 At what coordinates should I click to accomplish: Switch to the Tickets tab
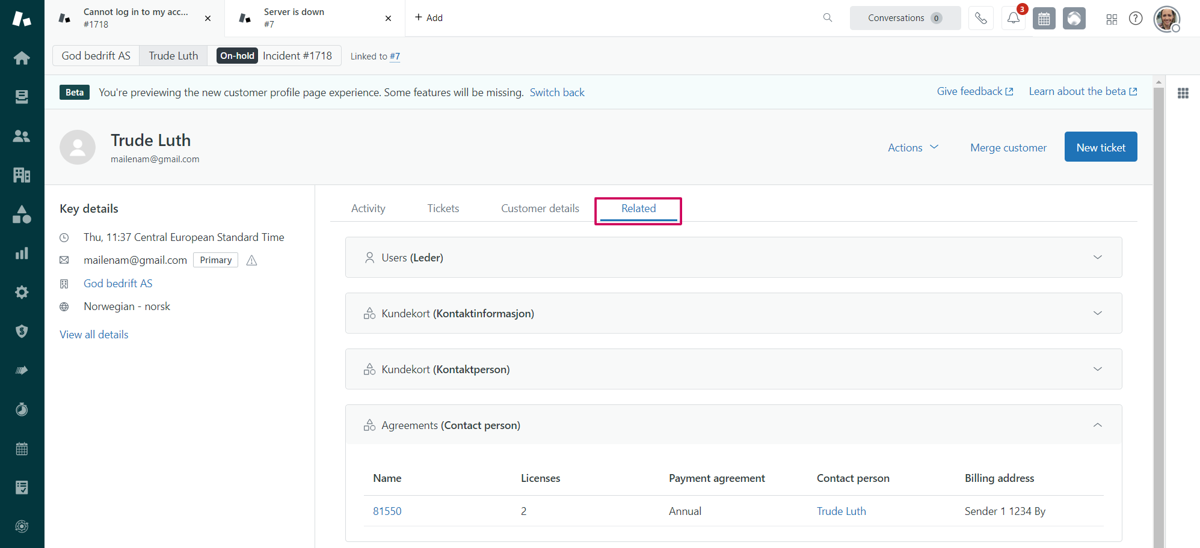click(443, 208)
